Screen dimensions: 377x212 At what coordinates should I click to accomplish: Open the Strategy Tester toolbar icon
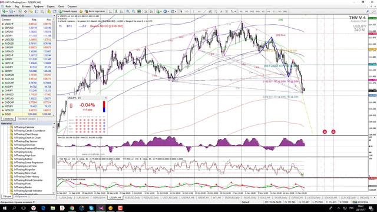pos(42,11)
